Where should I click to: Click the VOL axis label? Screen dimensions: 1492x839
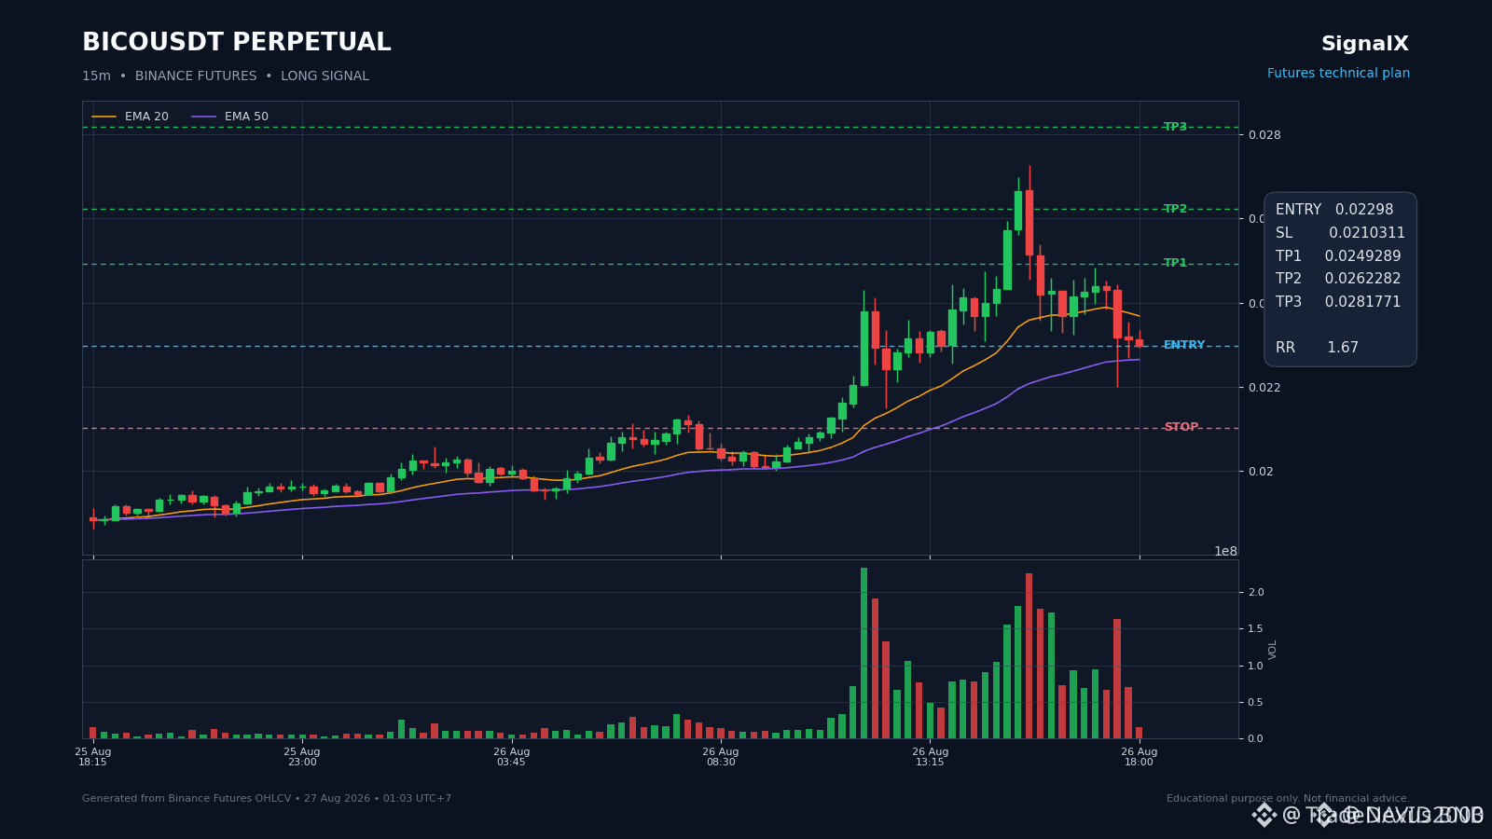(x=1273, y=650)
